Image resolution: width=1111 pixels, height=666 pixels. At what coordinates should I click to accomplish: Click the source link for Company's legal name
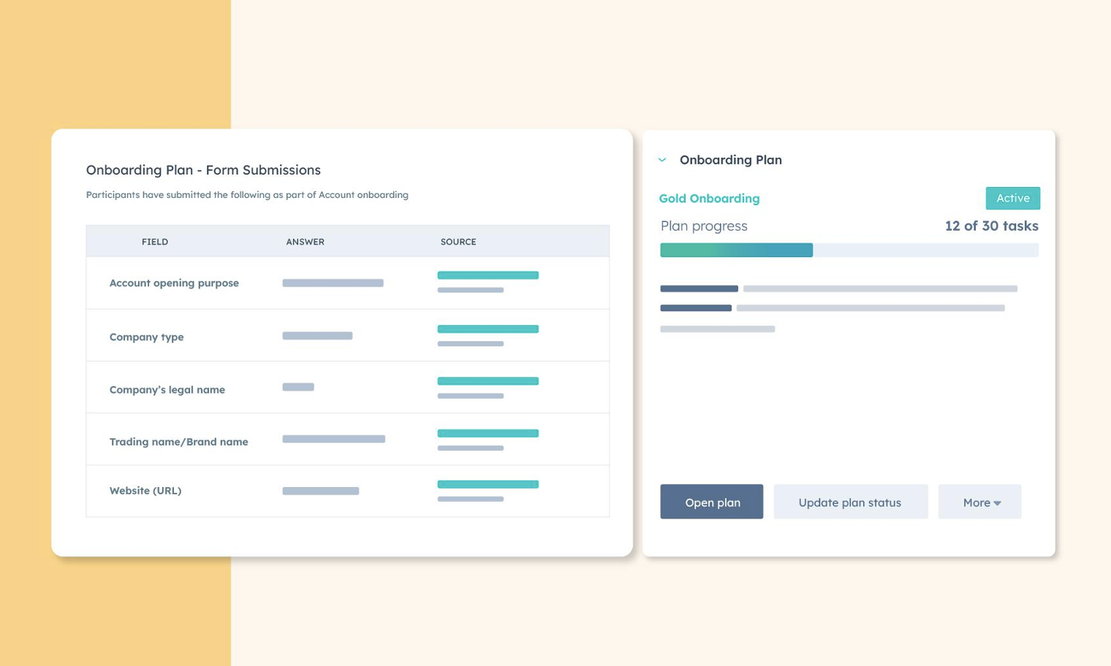pyautogui.click(x=488, y=381)
